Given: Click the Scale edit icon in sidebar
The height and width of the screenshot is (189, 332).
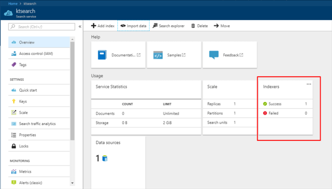Looking at the screenshot, I should [14, 112].
